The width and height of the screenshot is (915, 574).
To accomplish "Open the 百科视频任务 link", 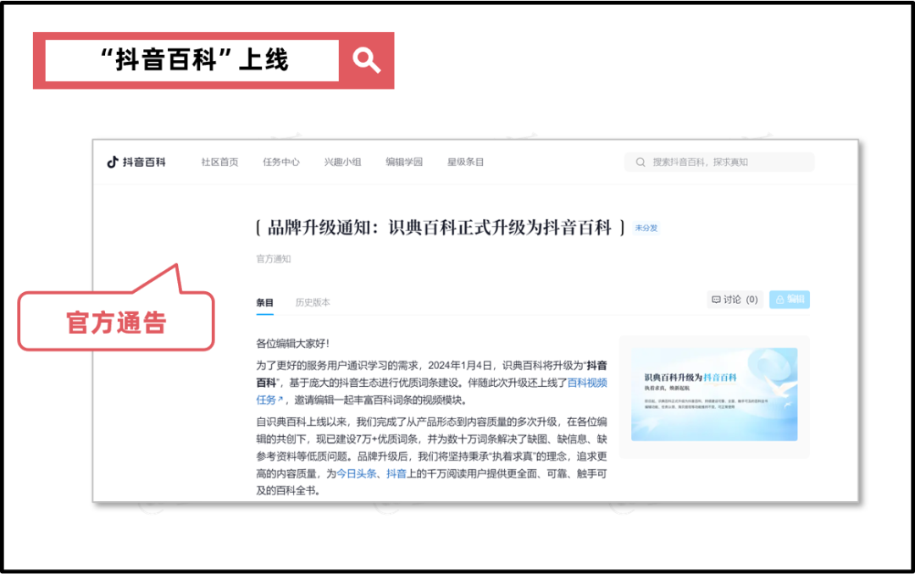I will (x=588, y=383).
